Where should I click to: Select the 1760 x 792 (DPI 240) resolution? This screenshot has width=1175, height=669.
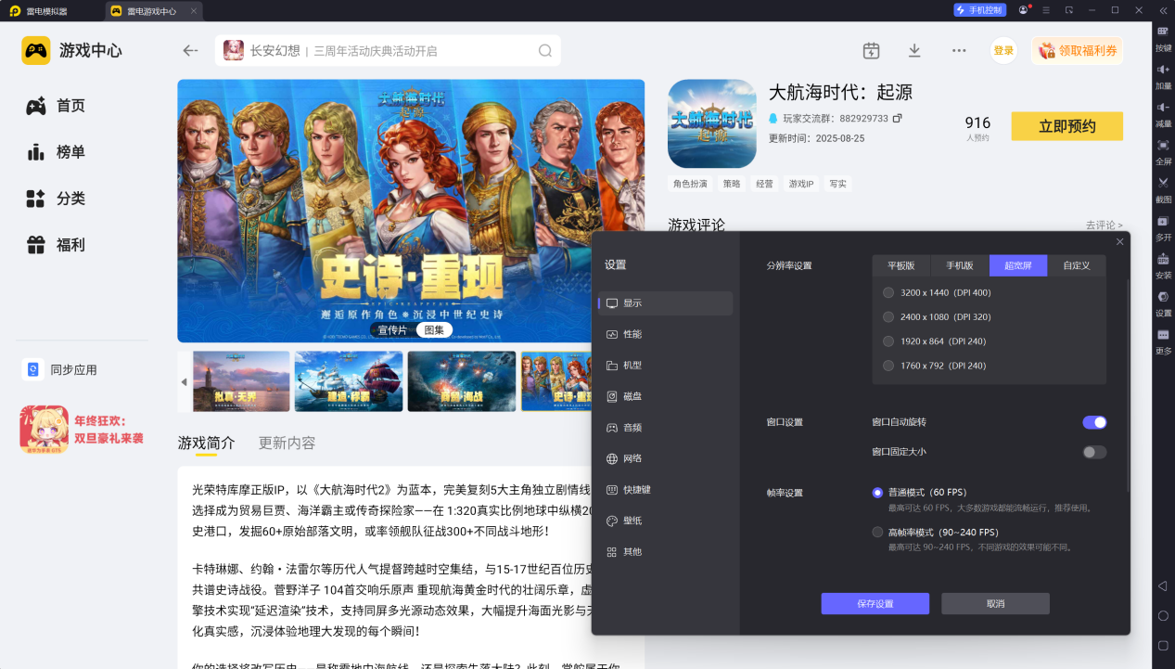[934, 366]
